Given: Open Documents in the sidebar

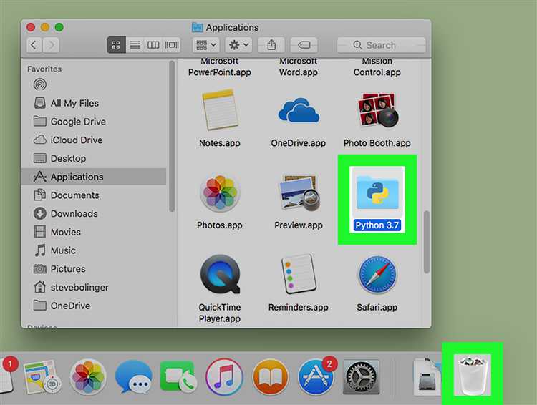Looking at the screenshot, I should [x=94, y=195].
